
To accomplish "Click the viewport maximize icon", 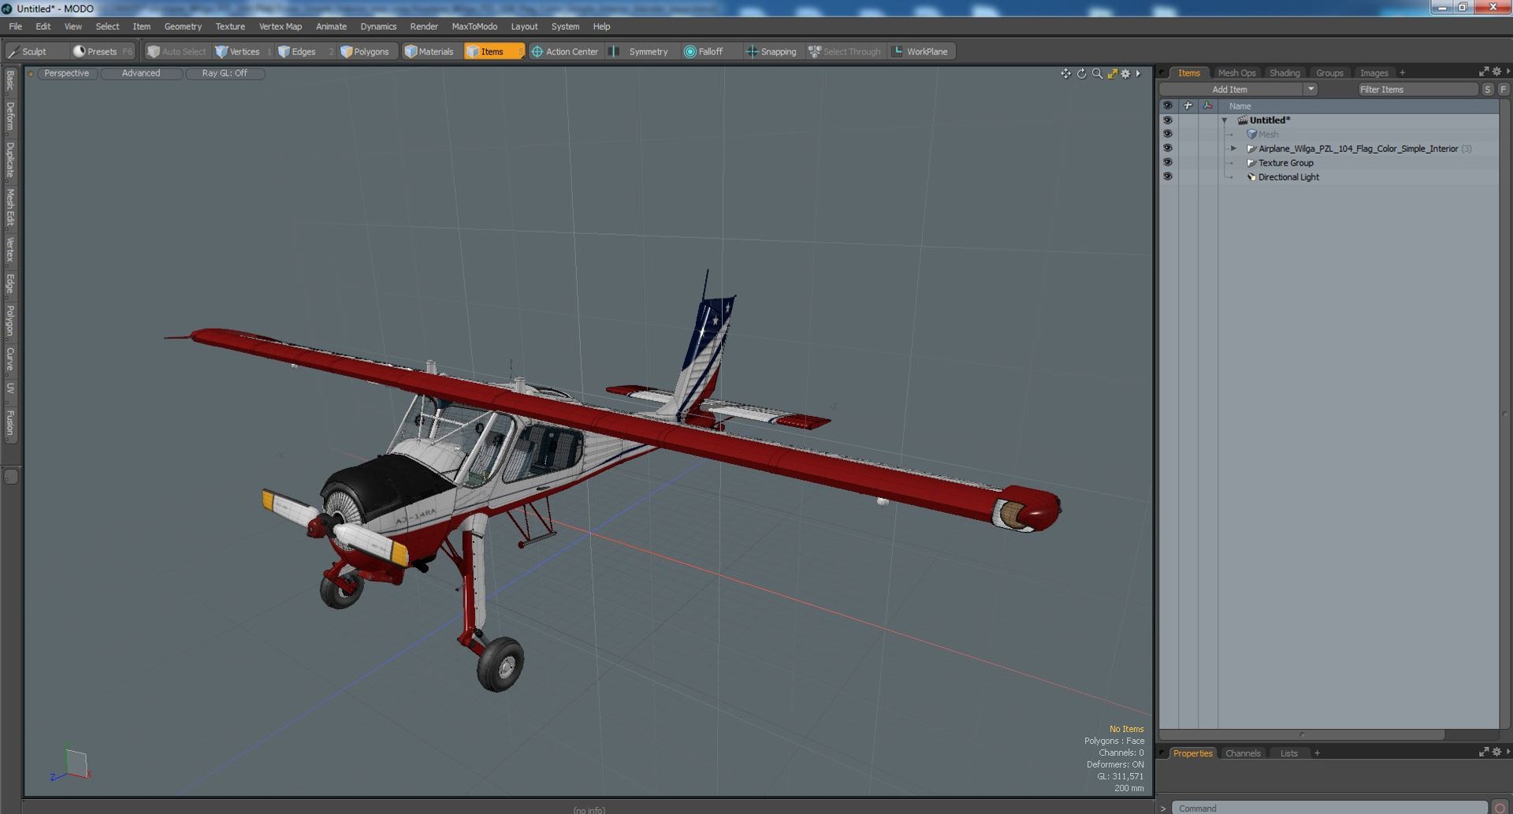I will (x=1112, y=73).
